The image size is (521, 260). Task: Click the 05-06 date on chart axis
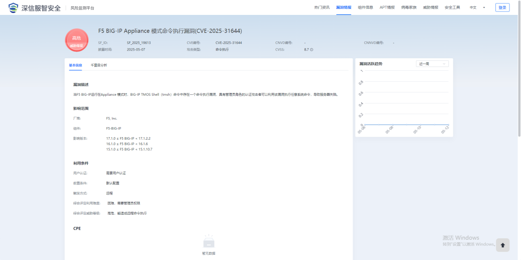[x=361, y=130]
